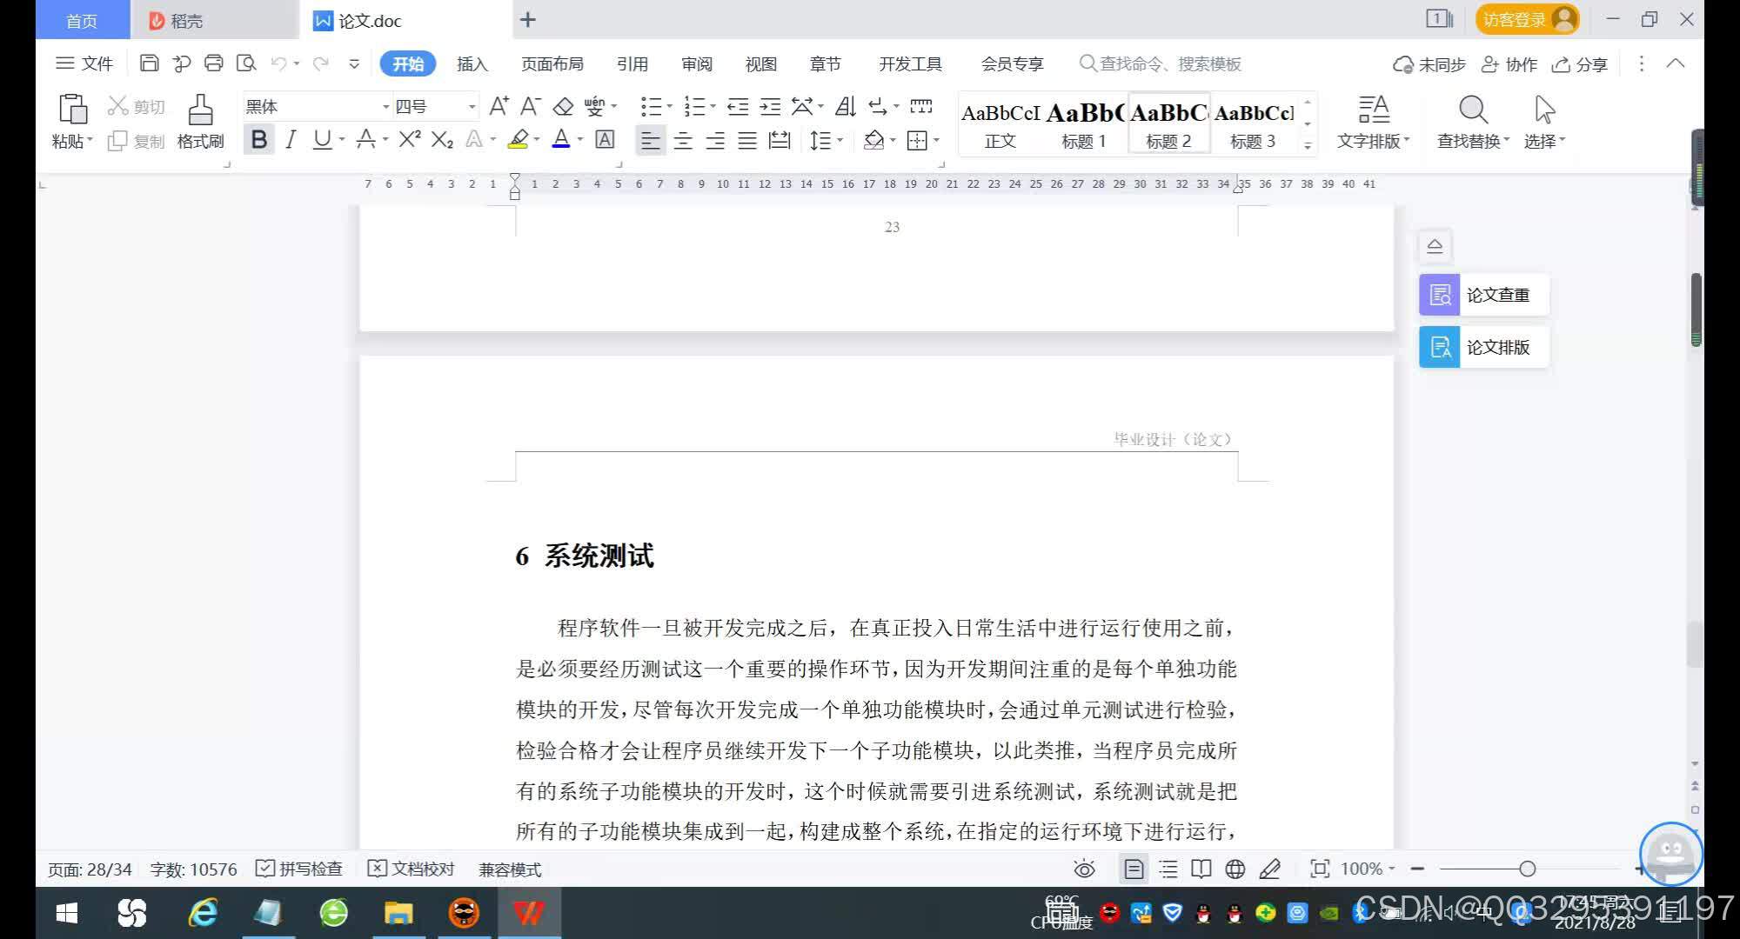
Task: Apply the 标题 1 heading style
Action: pyautogui.click(x=1084, y=124)
